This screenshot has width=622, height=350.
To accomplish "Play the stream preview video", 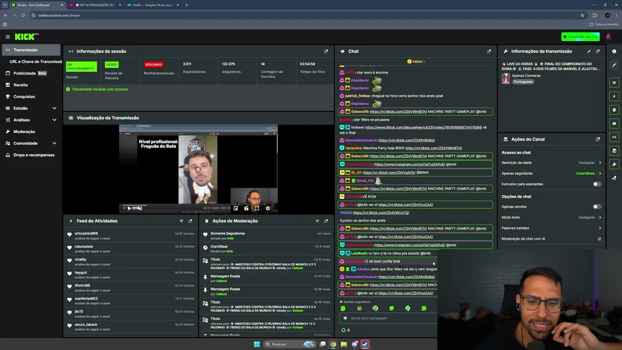I will [129, 208].
